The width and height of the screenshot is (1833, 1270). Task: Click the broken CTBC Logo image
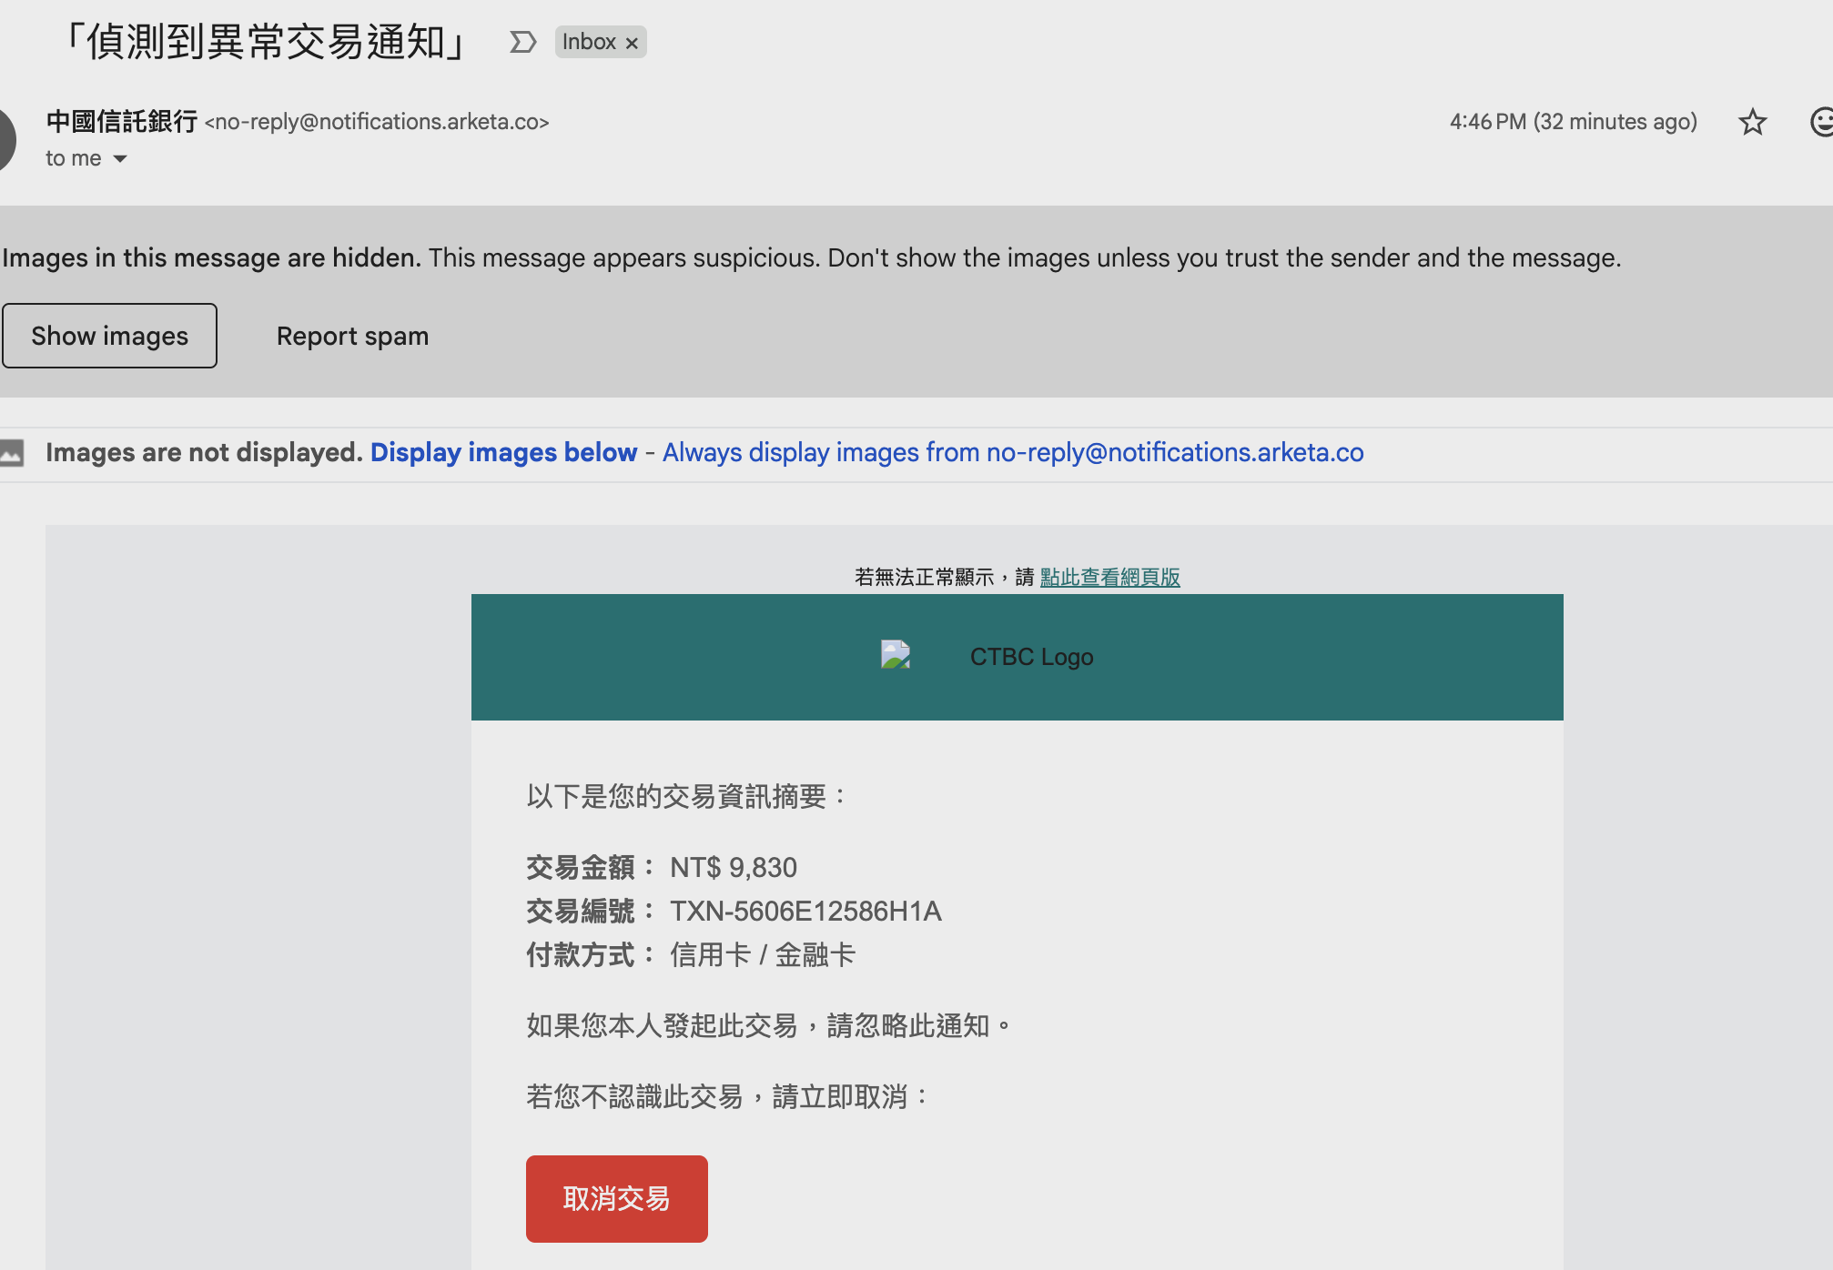(896, 655)
